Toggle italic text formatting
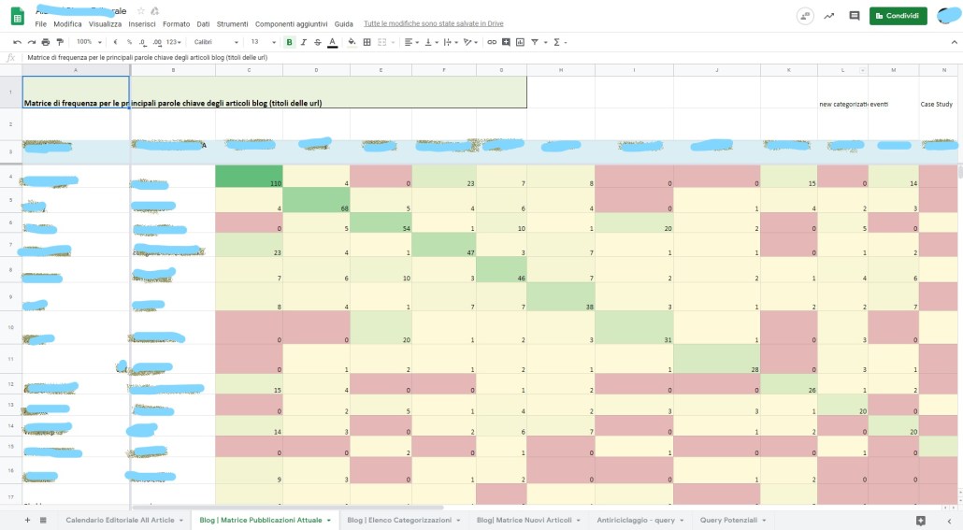This screenshot has width=963, height=530. pyautogui.click(x=303, y=42)
